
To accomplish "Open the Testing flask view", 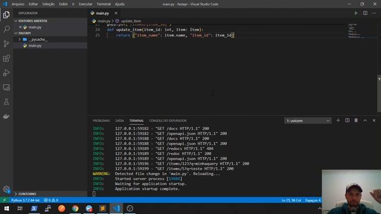I will pos(7,102).
